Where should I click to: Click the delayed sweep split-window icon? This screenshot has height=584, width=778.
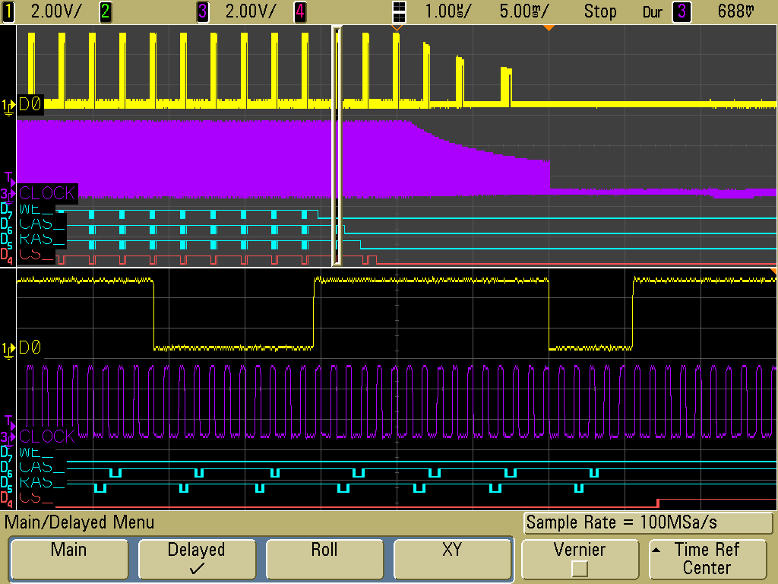(x=399, y=11)
